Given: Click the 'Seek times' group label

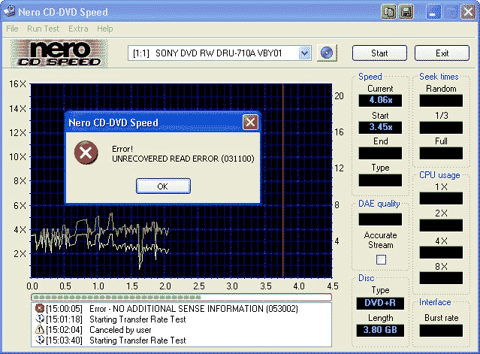Looking at the screenshot, I should [439, 76].
